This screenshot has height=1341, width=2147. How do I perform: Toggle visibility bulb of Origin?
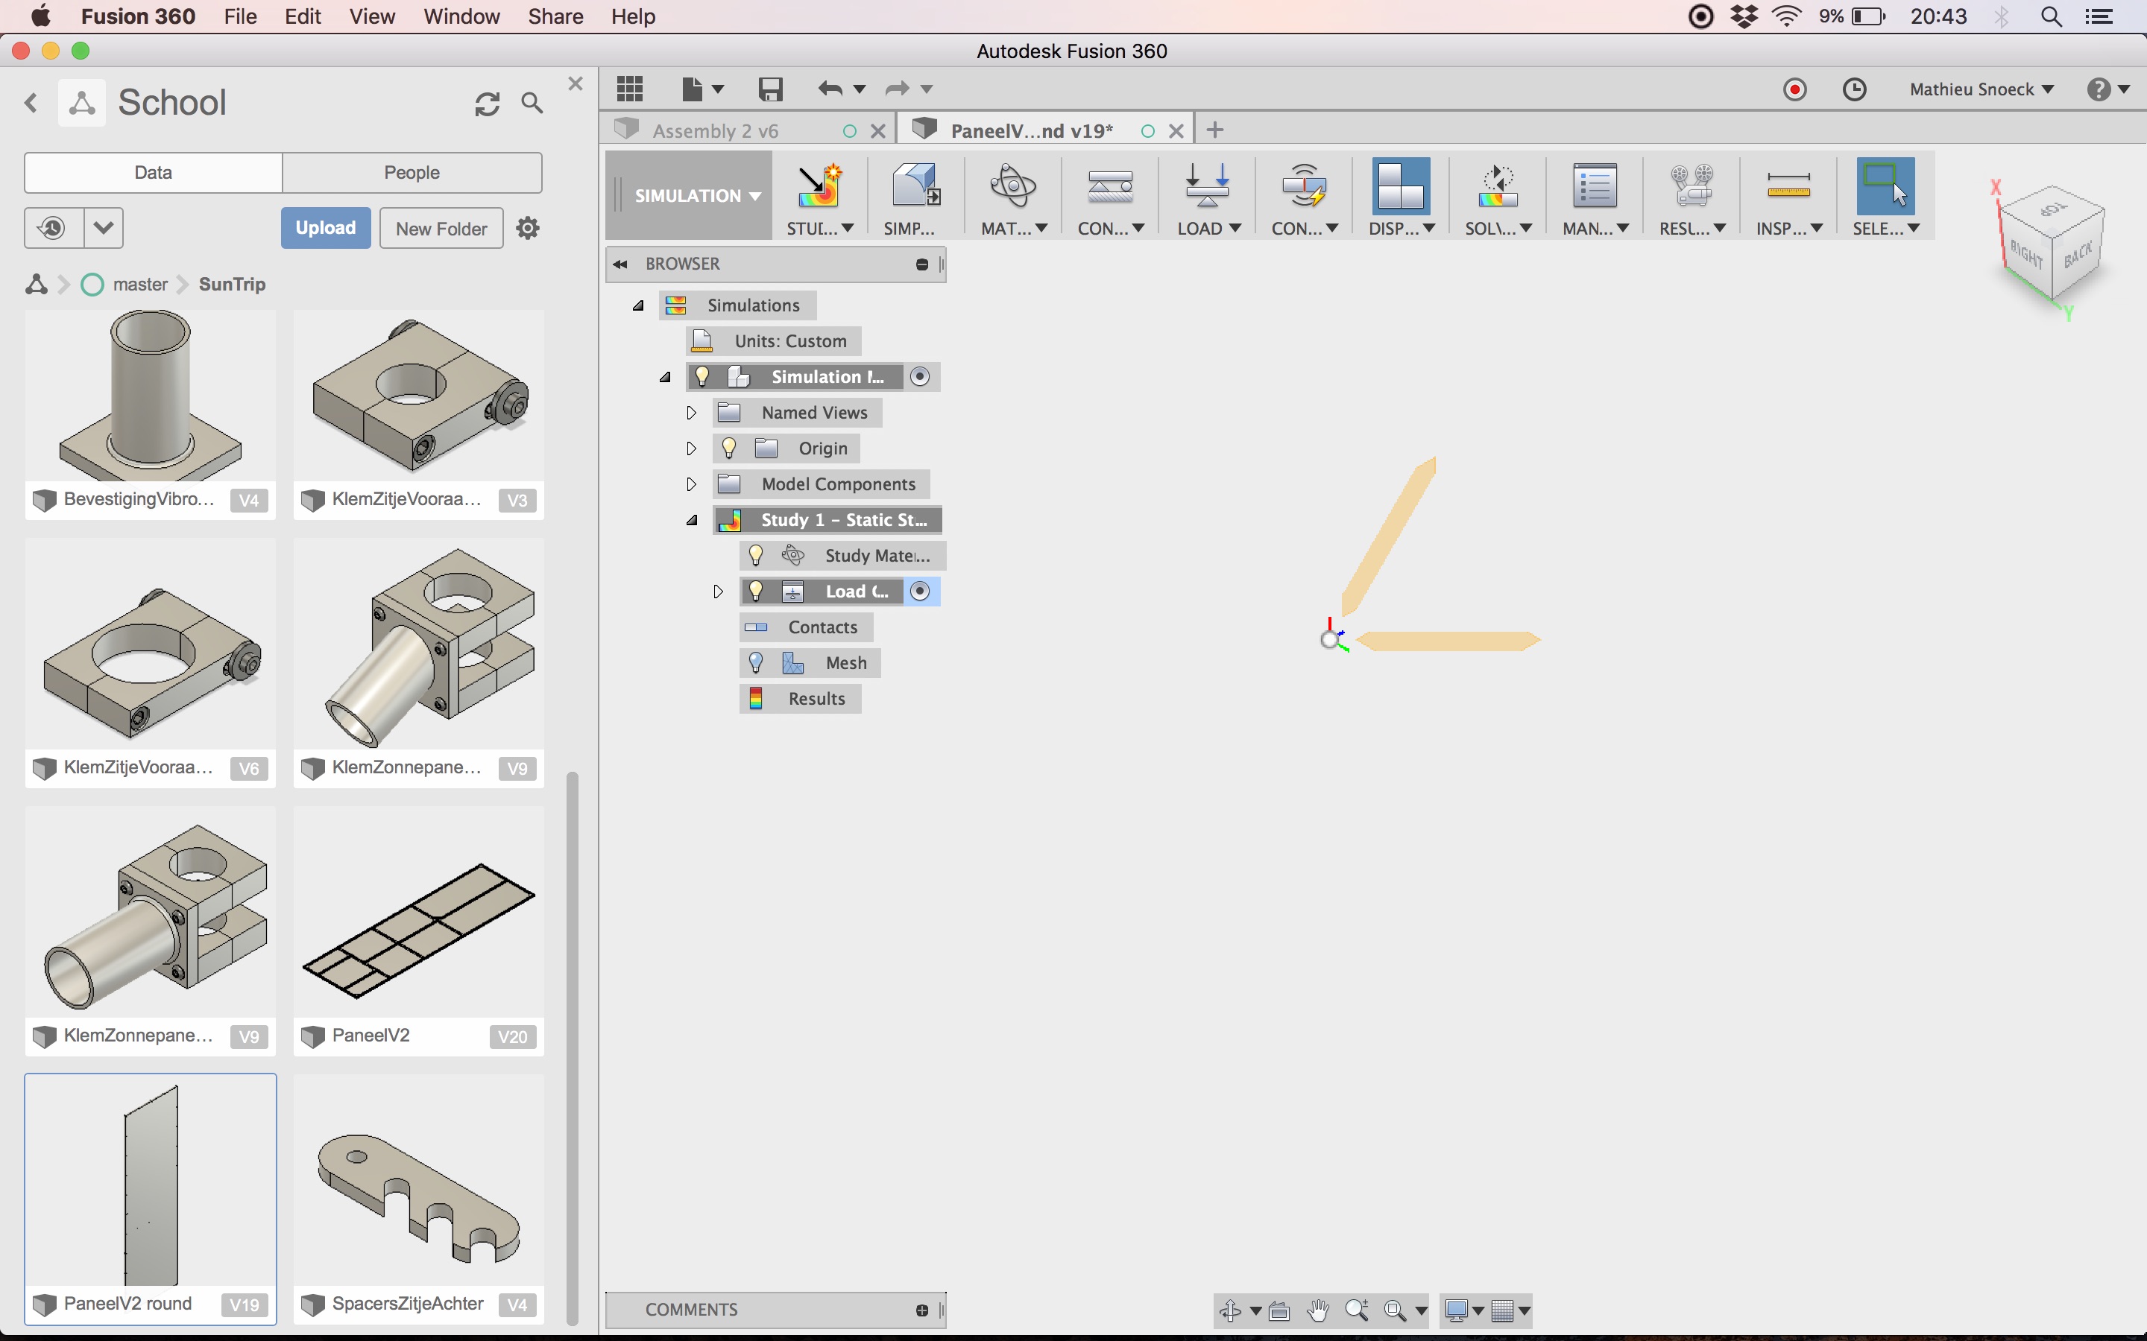coord(728,448)
